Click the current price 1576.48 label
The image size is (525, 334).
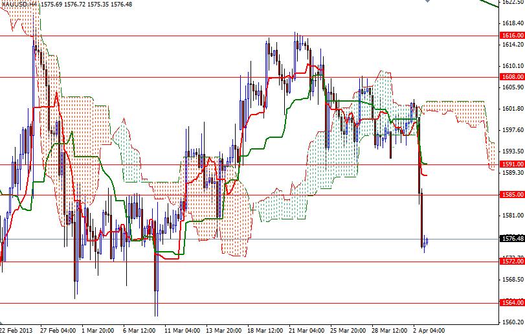pos(511,239)
